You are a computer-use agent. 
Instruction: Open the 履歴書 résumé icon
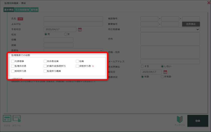pyautogui.click(x=7, y=118)
